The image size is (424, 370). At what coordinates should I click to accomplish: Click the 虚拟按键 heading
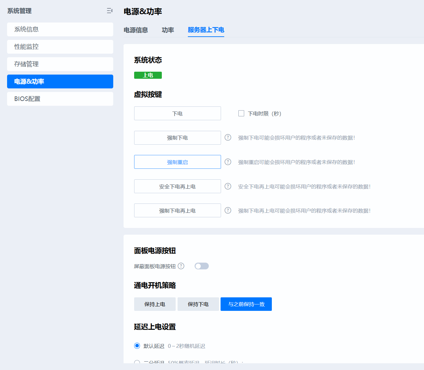tap(148, 95)
